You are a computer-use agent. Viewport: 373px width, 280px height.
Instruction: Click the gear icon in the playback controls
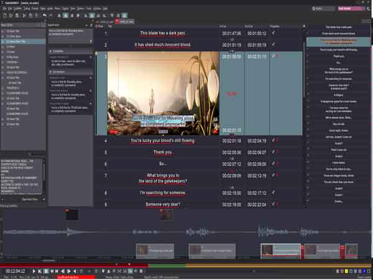[x=141, y=271]
